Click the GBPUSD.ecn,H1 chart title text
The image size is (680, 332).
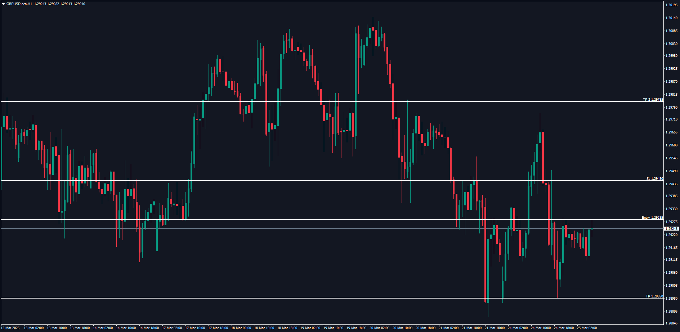tap(19, 4)
